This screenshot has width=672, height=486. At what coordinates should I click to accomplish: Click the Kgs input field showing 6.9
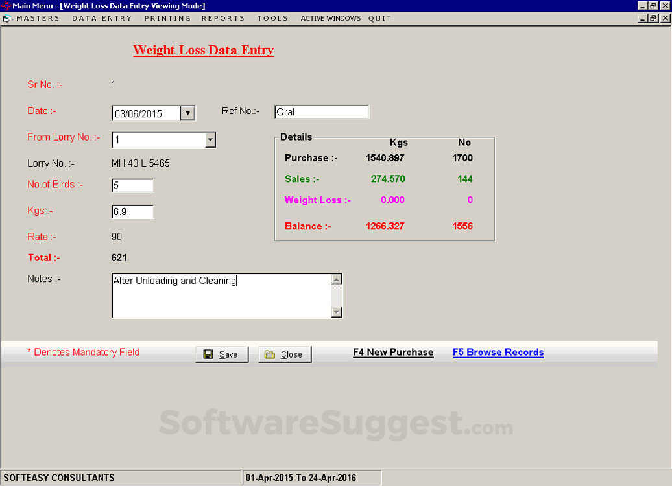pos(132,211)
